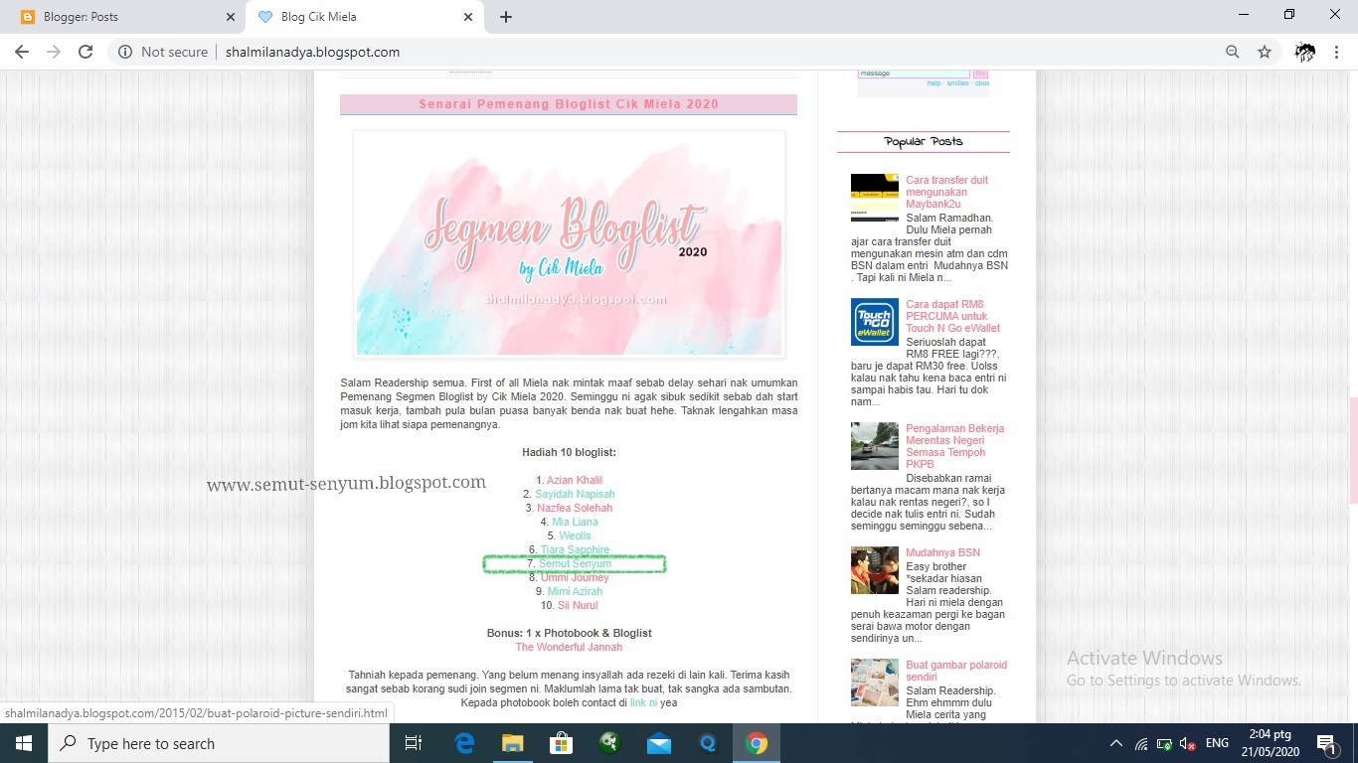Image resolution: width=1358 pixels, height=763 pixels.
Task: Reload the current blog page
Action: (x=85, y=52)
